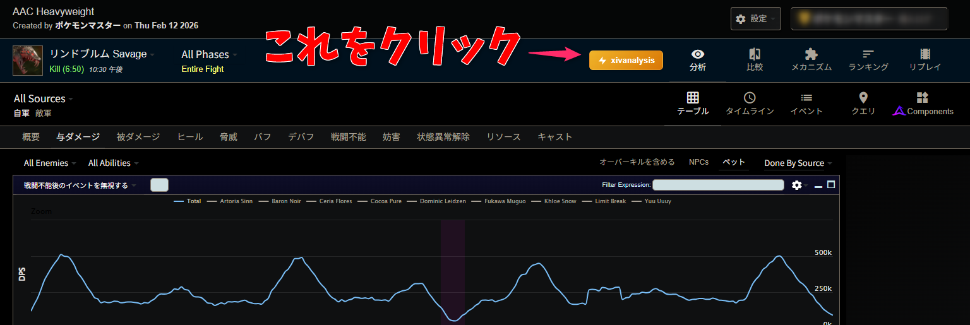Expand the All Phases dropdown
Viewport: 970px width, 325px height.
209,54
